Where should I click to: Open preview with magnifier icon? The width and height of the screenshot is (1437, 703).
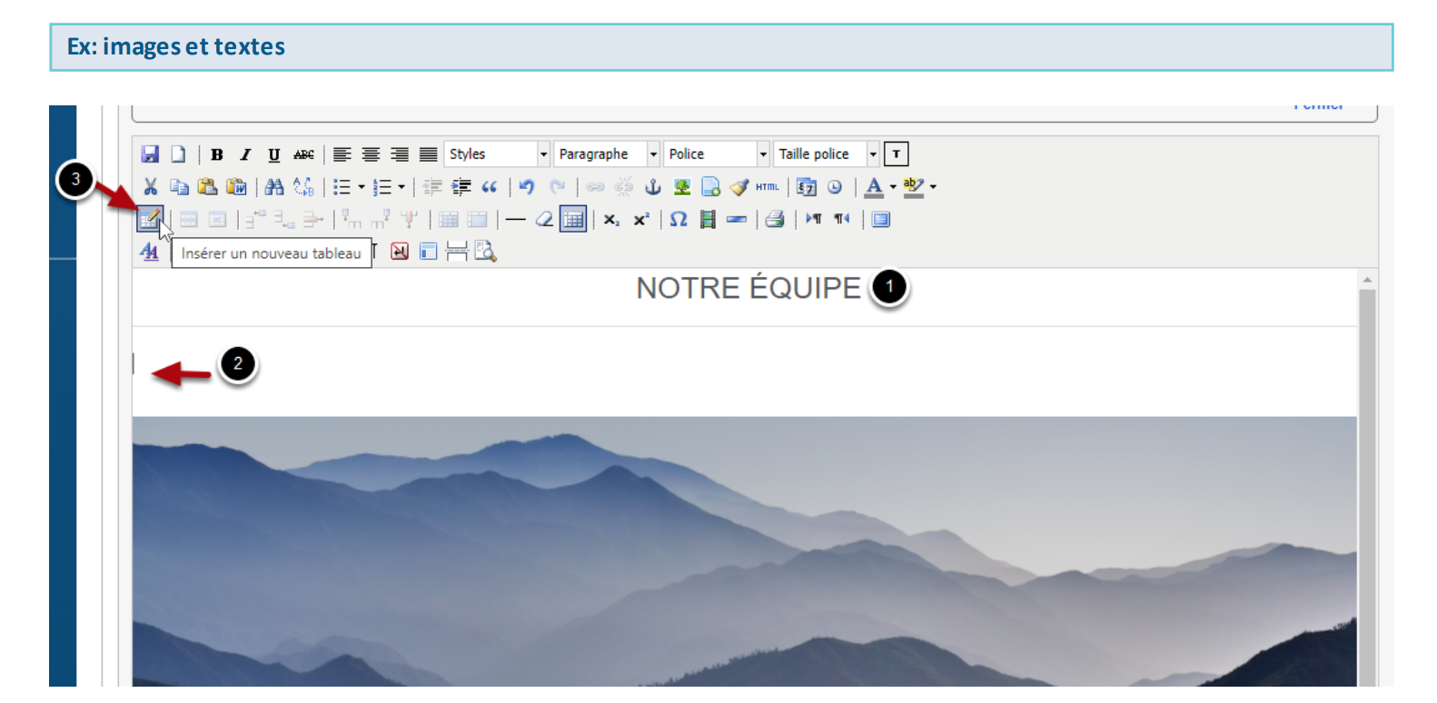click(x=485, y=252)
